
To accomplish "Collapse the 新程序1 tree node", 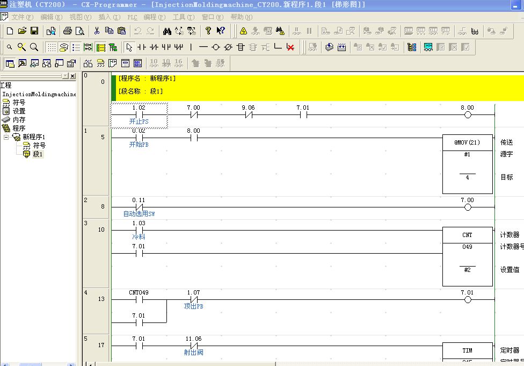I will [x=6, y=137].
